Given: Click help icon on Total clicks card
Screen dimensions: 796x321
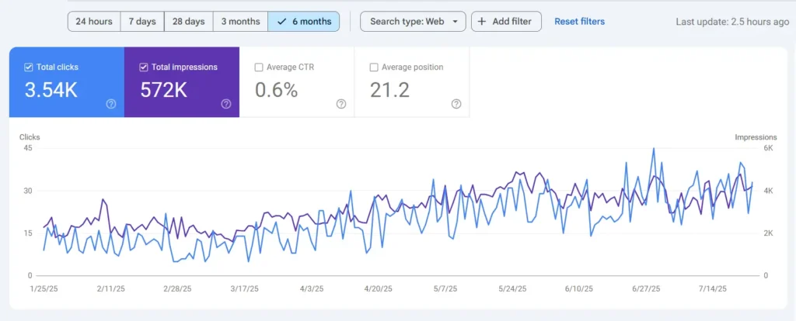Looking at the screenshot, I should tap(111, 104).
